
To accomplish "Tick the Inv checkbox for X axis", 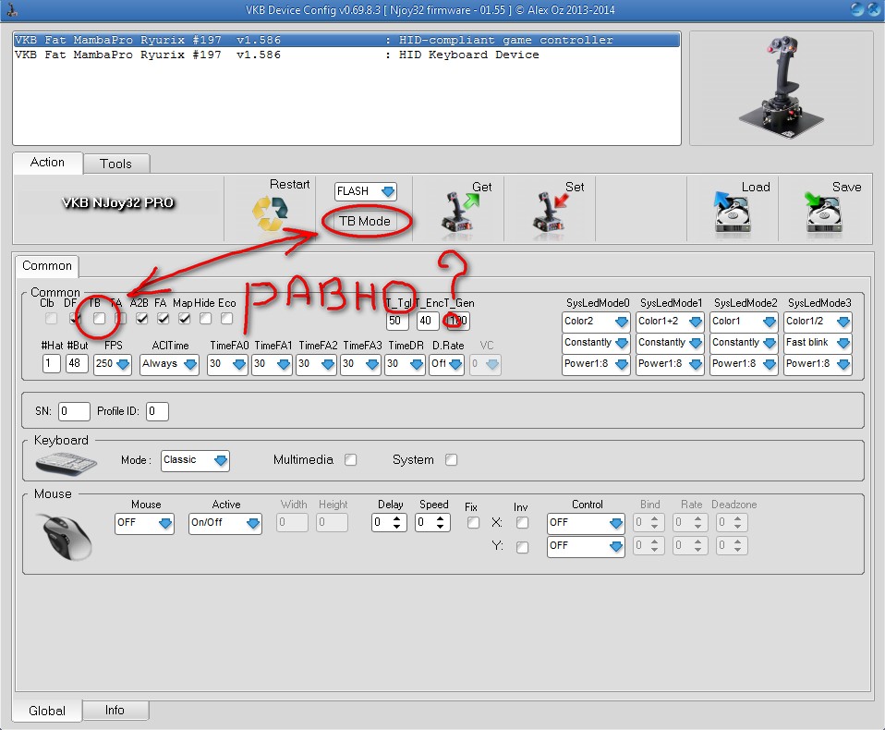I will 523,523.
